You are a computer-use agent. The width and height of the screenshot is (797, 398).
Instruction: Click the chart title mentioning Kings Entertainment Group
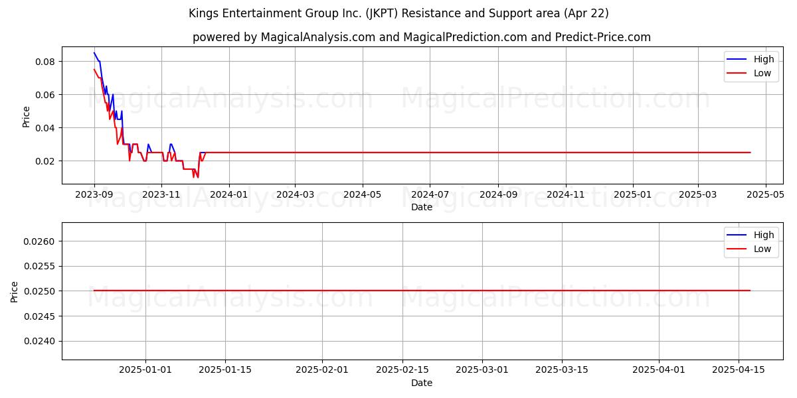398,13
